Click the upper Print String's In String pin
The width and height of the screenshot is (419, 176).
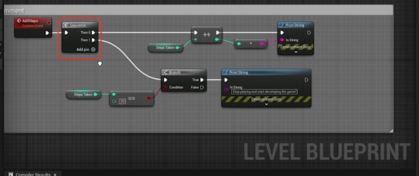click(x=282, y=40)
